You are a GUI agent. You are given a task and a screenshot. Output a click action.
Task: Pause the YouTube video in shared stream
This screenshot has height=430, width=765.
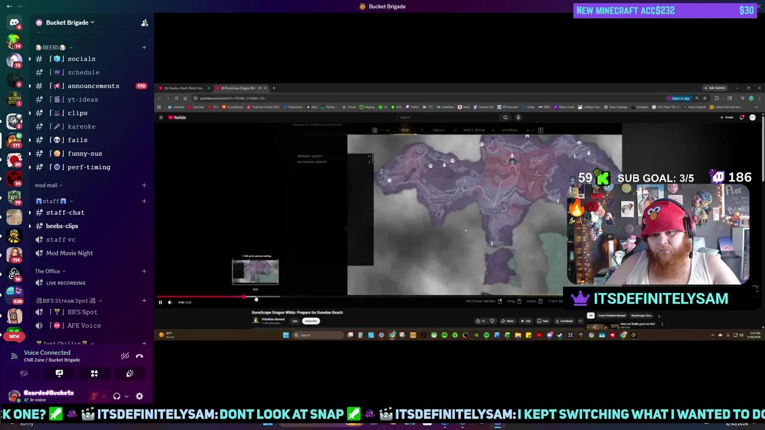[160, 302]
